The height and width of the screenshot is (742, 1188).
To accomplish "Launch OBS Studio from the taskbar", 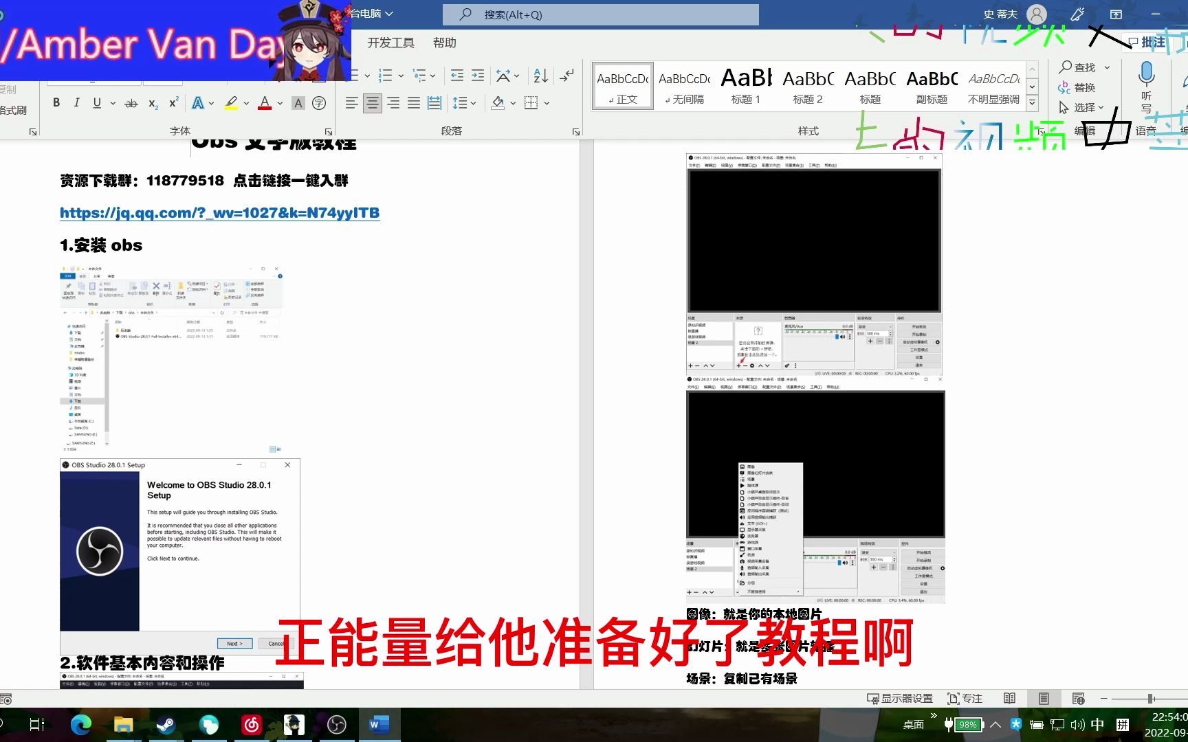I will pyautogui.click(x=337, y=723).
